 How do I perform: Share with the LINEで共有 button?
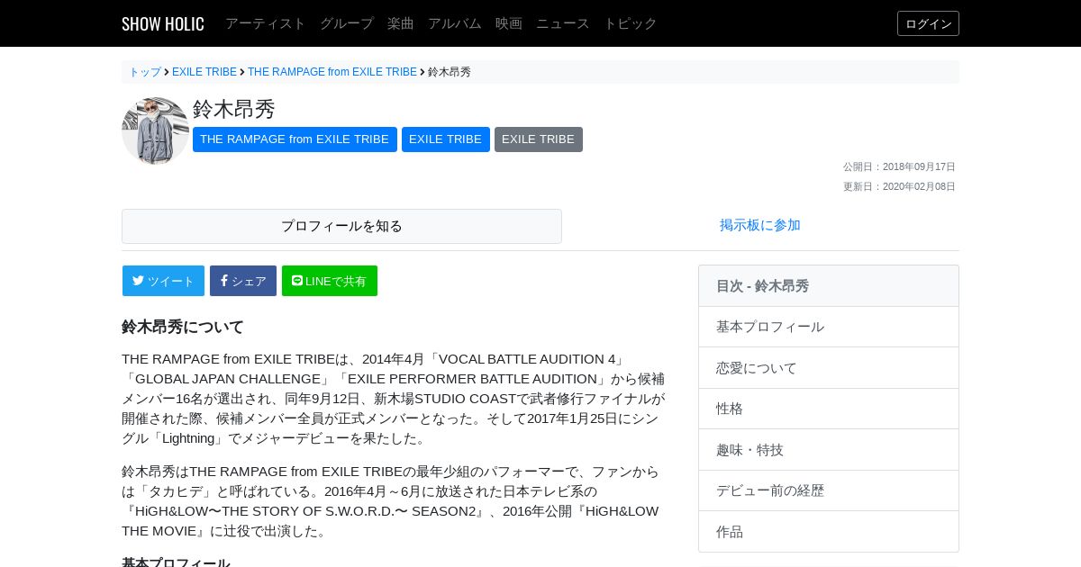pyautogui.click(x=330, y=281)
